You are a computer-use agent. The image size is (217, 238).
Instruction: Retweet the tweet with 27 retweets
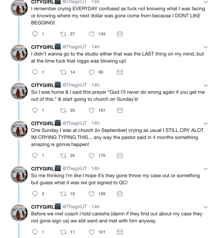point(64,34)
